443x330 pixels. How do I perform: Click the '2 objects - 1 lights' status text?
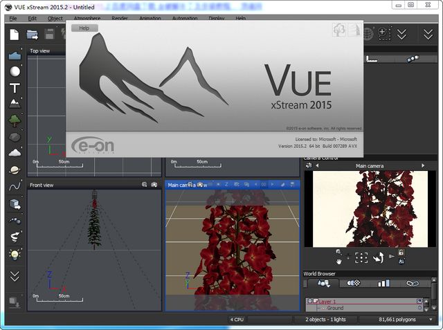325,320
